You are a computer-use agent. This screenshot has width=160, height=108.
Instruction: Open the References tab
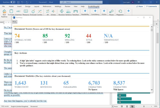[47, 6]
